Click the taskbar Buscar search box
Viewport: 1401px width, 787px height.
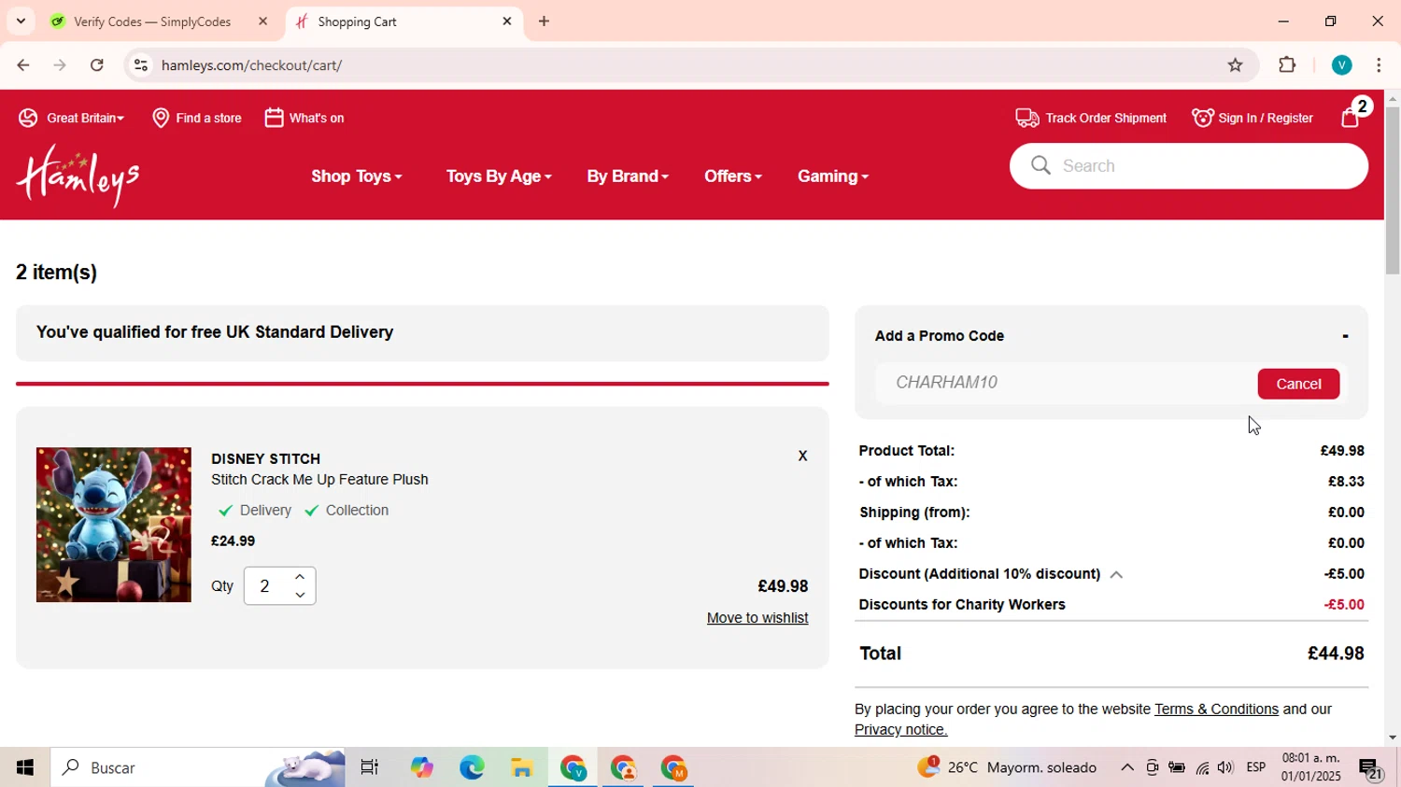click(198, 767)
